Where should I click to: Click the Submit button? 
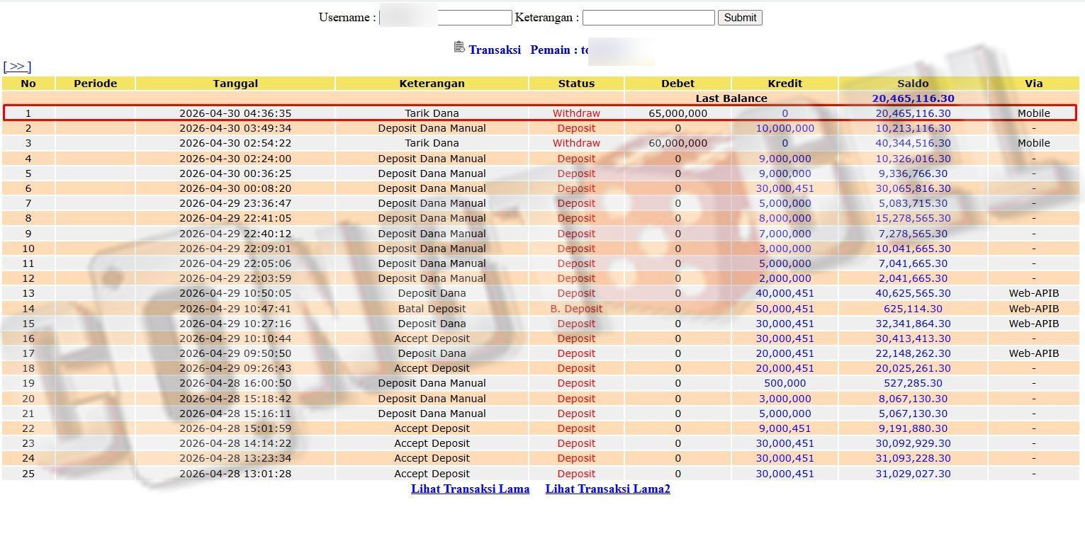740,18
